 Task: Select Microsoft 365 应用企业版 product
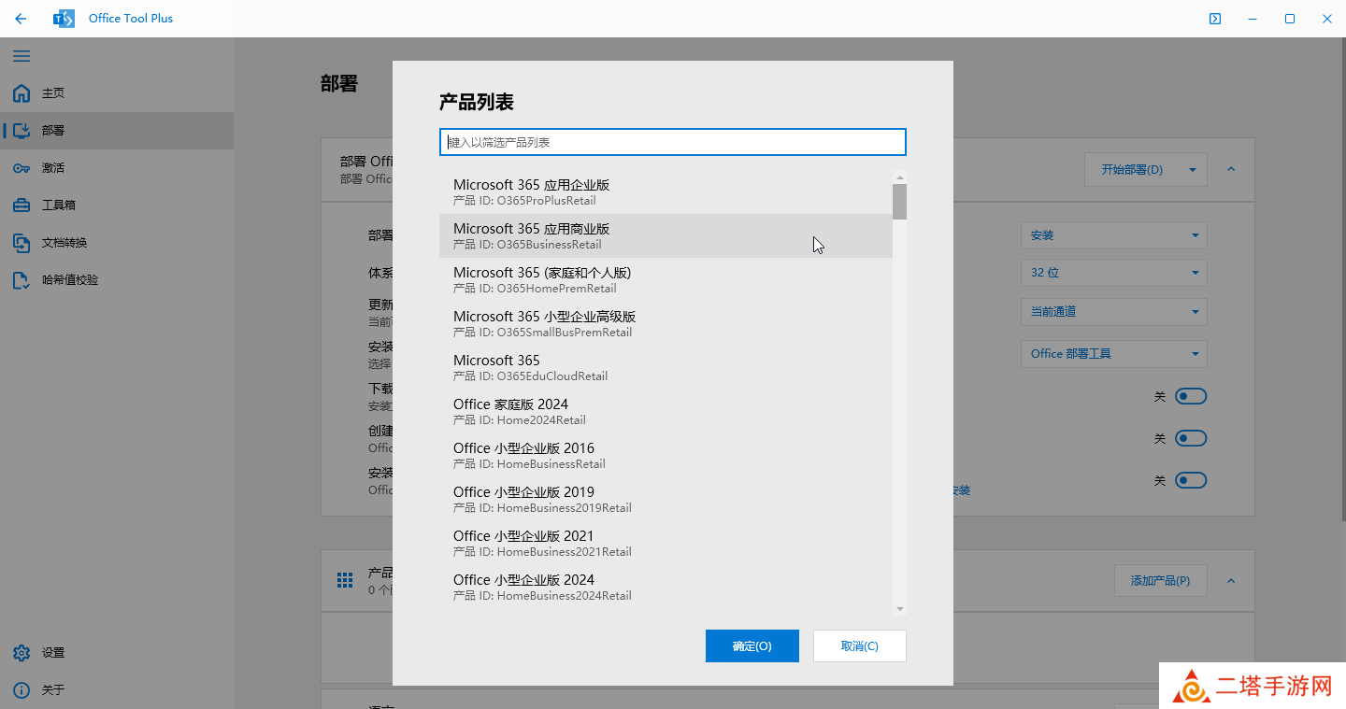coord(666,192)
